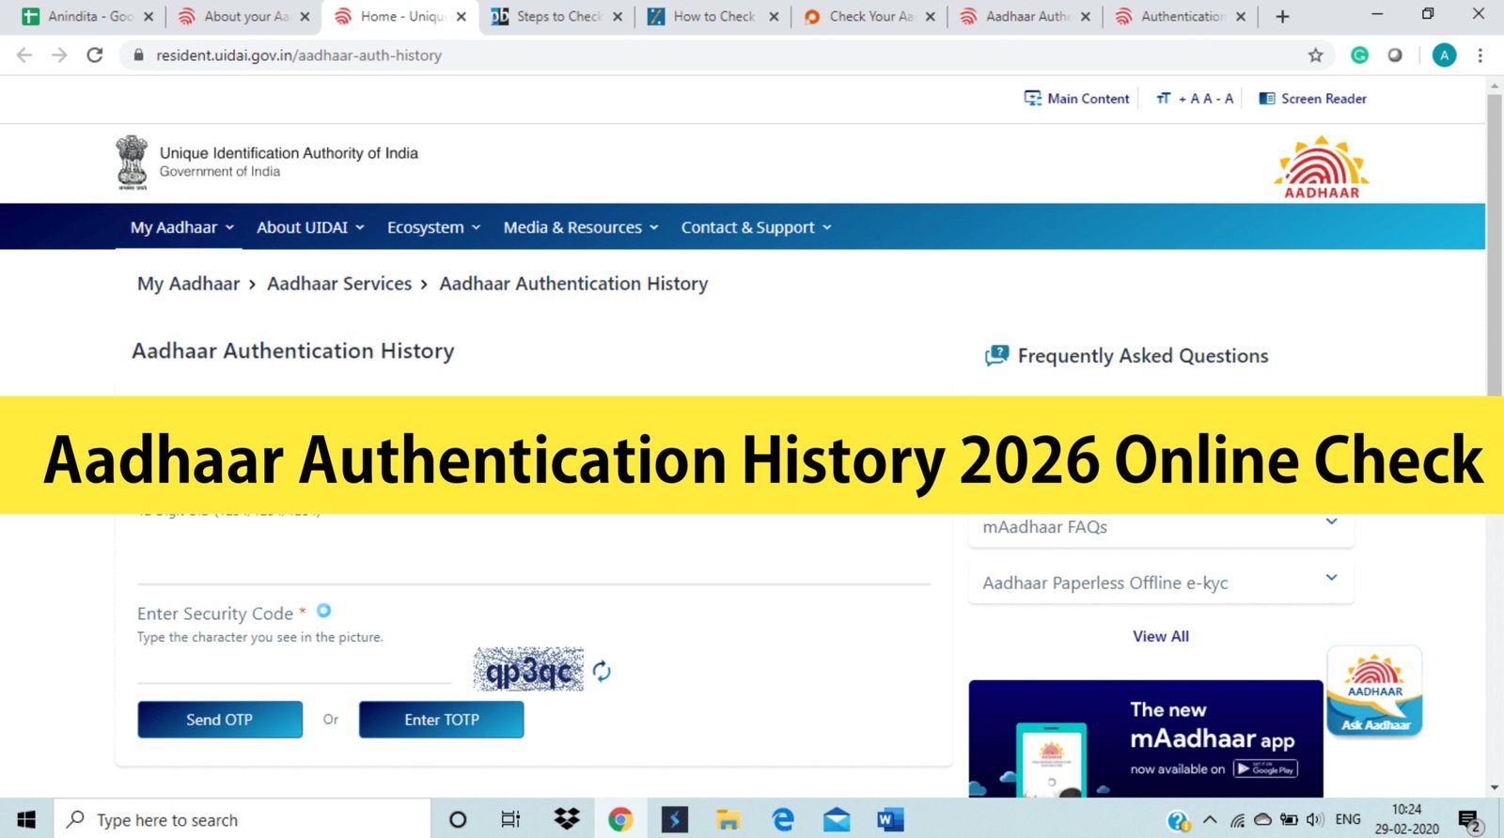The height and width of the screenshot is (838, 1504).
Task: Click the Screen Reader link
Action: [x=1312, y=99]
